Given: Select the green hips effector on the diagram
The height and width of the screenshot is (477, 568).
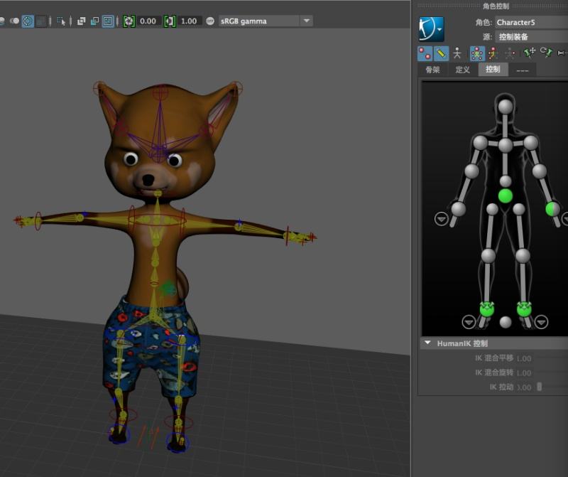Looking at the screenshot, I should pyautogui.click(x=505, y=195).
